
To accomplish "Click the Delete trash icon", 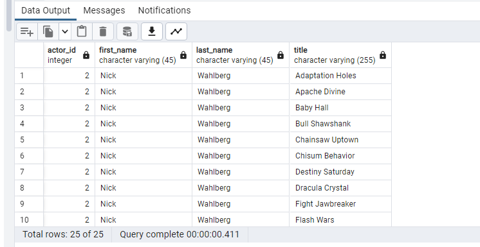I will click(x=103, y=31).
